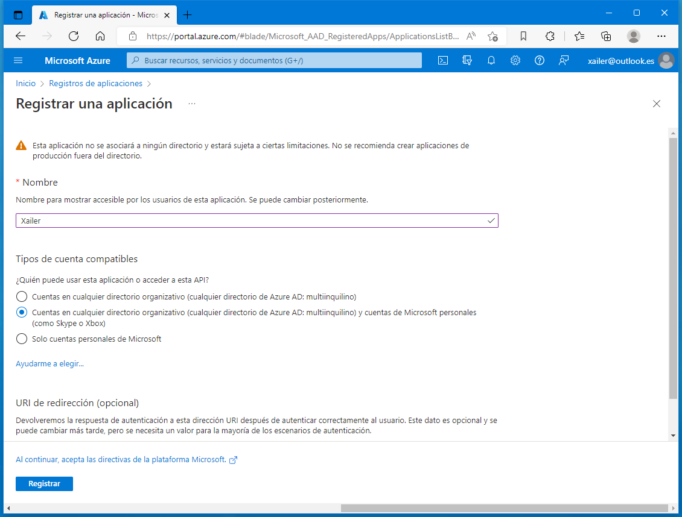Open the browser profile avatar

(x=633, y=36)
